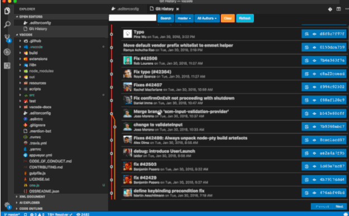The image size is (349, 216).
Task: Click copy icon for commit 8caclacd97
Action: tap(306, 140)
